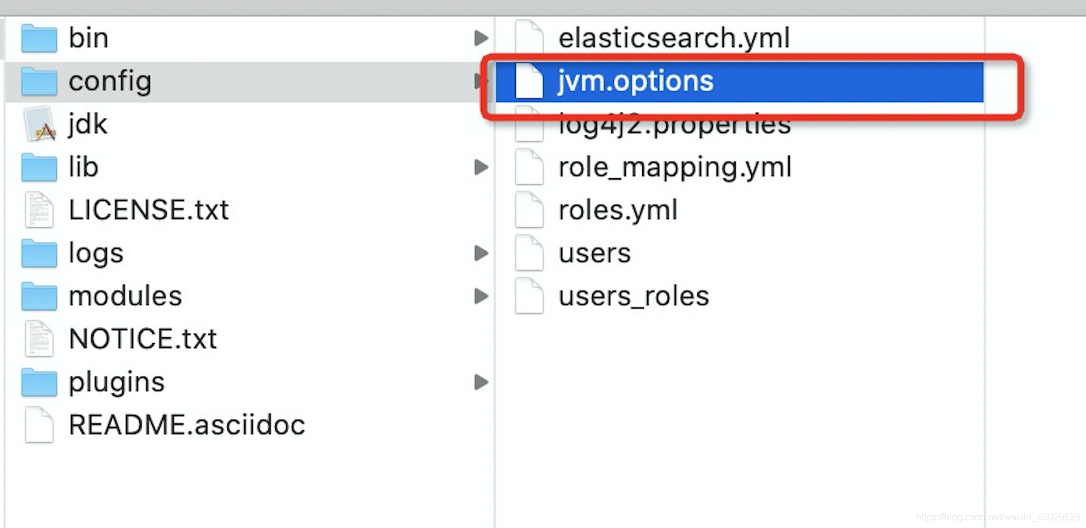
Task: Expand the bin folder arrow
Action: point(481,38)
